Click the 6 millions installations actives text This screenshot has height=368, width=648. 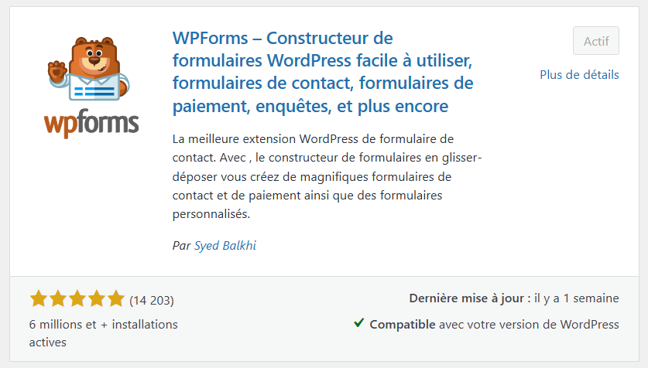click(104, 332)
